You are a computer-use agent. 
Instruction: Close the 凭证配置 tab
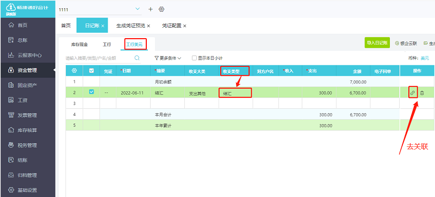pyautogui.click(x=184, y=26)
